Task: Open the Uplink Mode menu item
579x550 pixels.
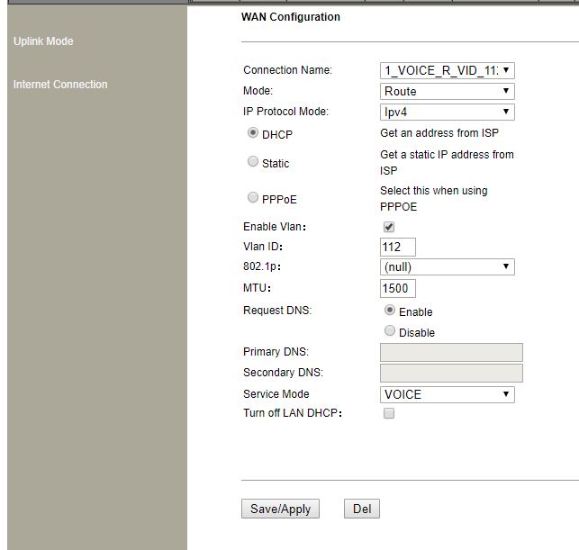Action: pyautogui.click(x=43, y=41)
